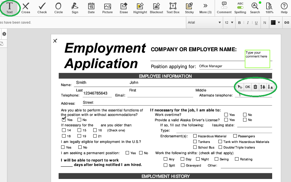
Task: Click the days after notified blank
Action: 67,165
